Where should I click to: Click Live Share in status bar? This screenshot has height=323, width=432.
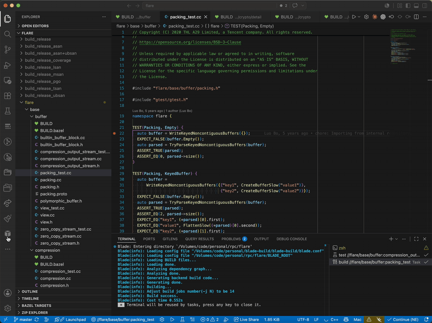click(x=246, y=320)
